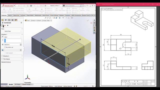This screenshot has height=90, width=160.
Task: Switch to Sketch ribbon tab
Action: pyautogui.click(x=10, y=15)
